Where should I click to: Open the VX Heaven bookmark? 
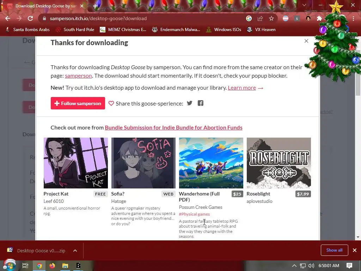(x=261, y=30)
